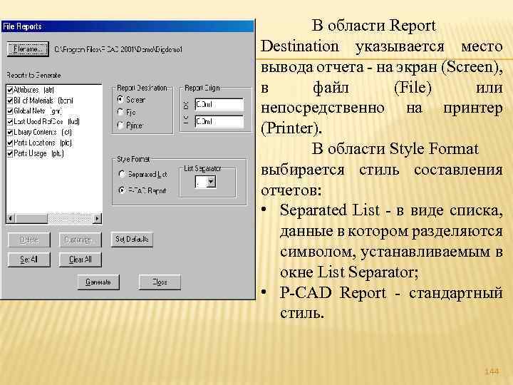Select Screen as report destination
The height and width of the screenshot is (385, 513).
tap(120, 99)
